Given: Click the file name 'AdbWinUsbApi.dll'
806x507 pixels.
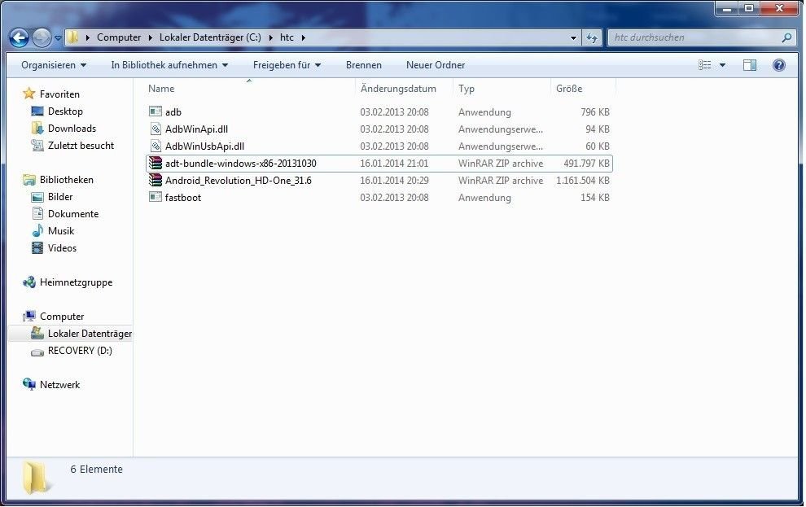Looking at the screenshot, I should [x=204, y=146].
